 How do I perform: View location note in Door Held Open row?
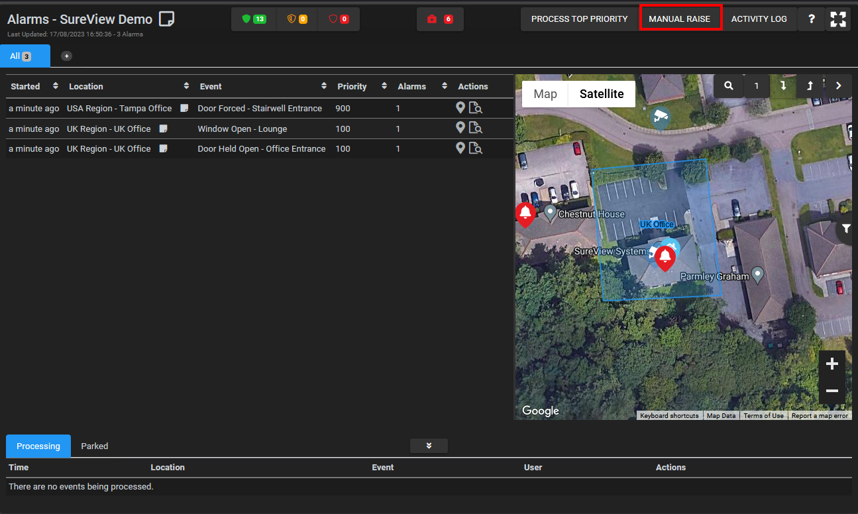tap(163, 148)
